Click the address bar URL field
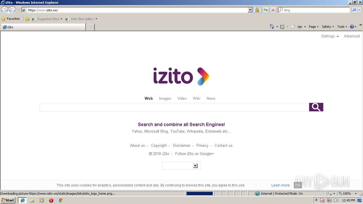The height and width of the screenshot is (204, 363). [135, 10]
